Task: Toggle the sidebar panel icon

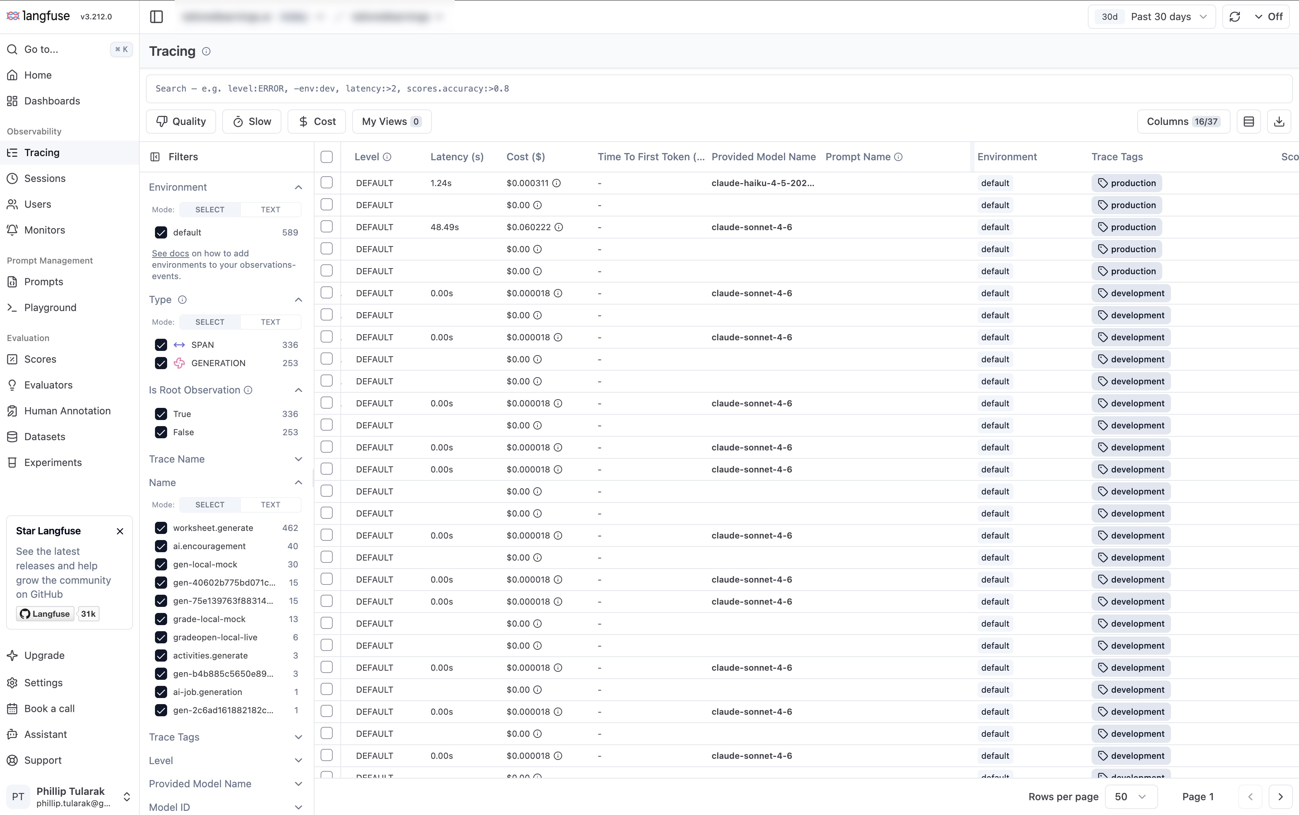Action: tap(156, 17)
